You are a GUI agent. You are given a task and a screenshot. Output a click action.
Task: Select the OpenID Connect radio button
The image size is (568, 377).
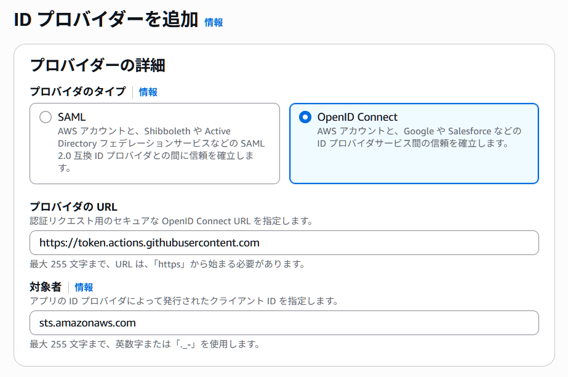305,117
